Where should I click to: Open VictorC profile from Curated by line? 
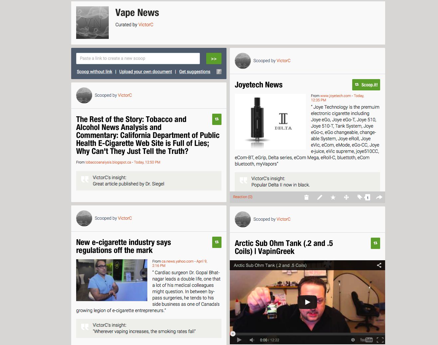tap(146, 25)
